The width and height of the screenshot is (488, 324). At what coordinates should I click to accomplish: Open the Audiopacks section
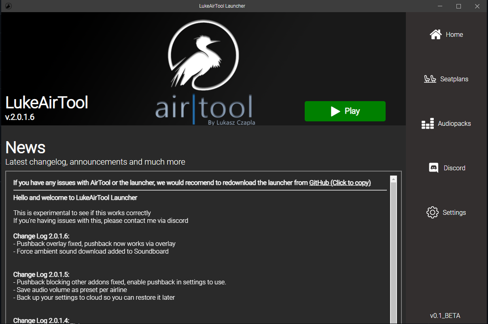click(454, 123)
